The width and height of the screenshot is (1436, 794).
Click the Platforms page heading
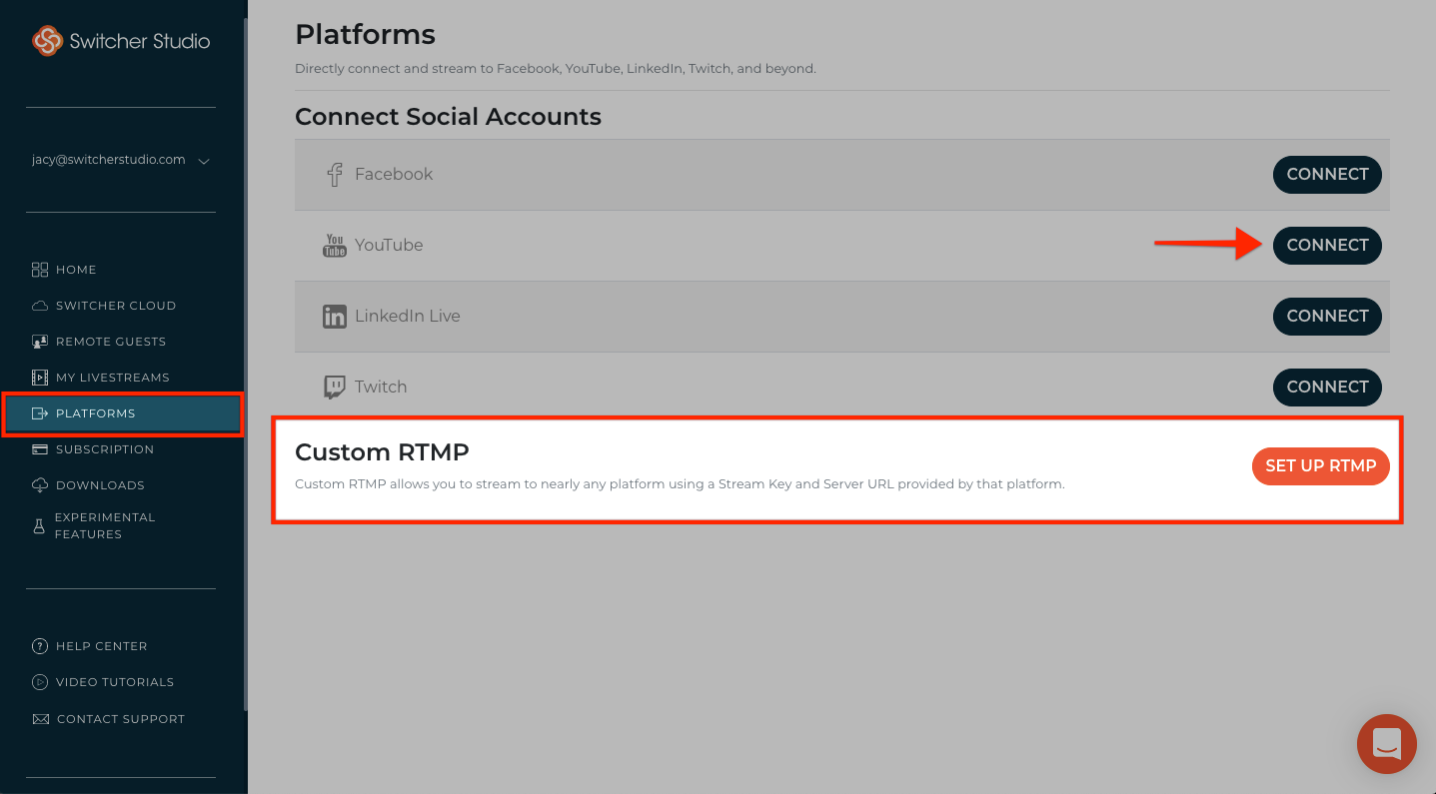(x=365, y=35)
